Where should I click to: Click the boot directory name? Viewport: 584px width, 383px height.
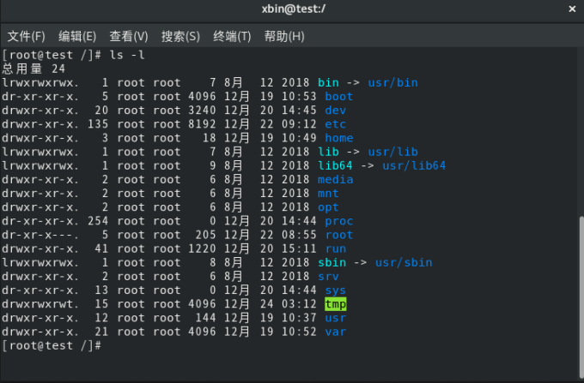338,97
